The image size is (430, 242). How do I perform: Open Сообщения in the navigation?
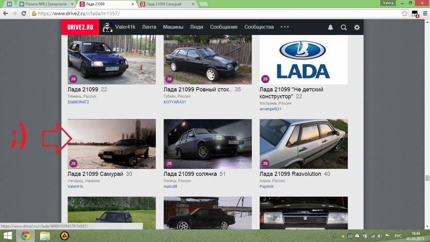tap(224, 27)
